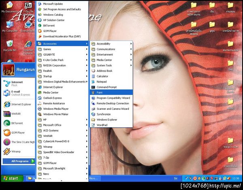Click Internet Explorer in Start menu recent list
Screen dimensions: 243x190
(x=18, y=104)
